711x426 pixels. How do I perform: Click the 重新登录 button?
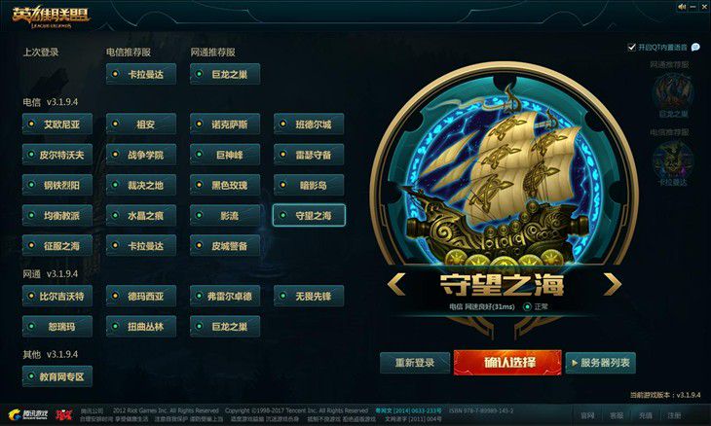coord(415,363)
